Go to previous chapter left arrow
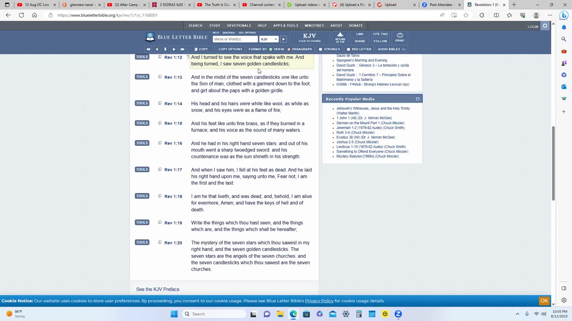The image size is (572, 321). tap(156, 49)
